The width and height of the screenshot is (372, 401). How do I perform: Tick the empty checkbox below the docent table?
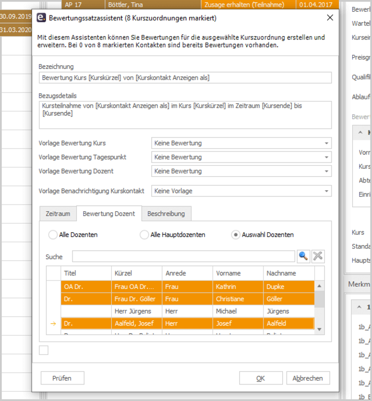pos(44,350)
